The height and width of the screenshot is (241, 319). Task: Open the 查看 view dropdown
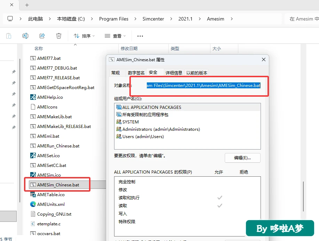point(115,36)
